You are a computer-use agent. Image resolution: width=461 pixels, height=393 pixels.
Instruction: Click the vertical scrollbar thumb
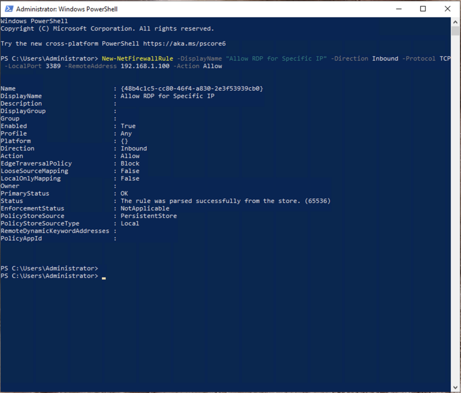456,31
